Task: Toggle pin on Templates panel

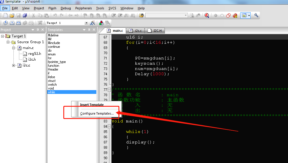Action: (89, 29)
